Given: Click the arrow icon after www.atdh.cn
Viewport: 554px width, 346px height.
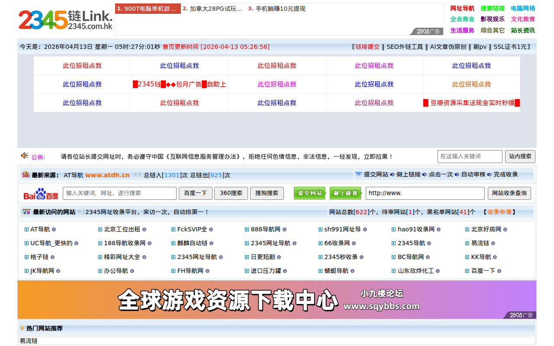Looking at the screenshot, I should 135,175.
